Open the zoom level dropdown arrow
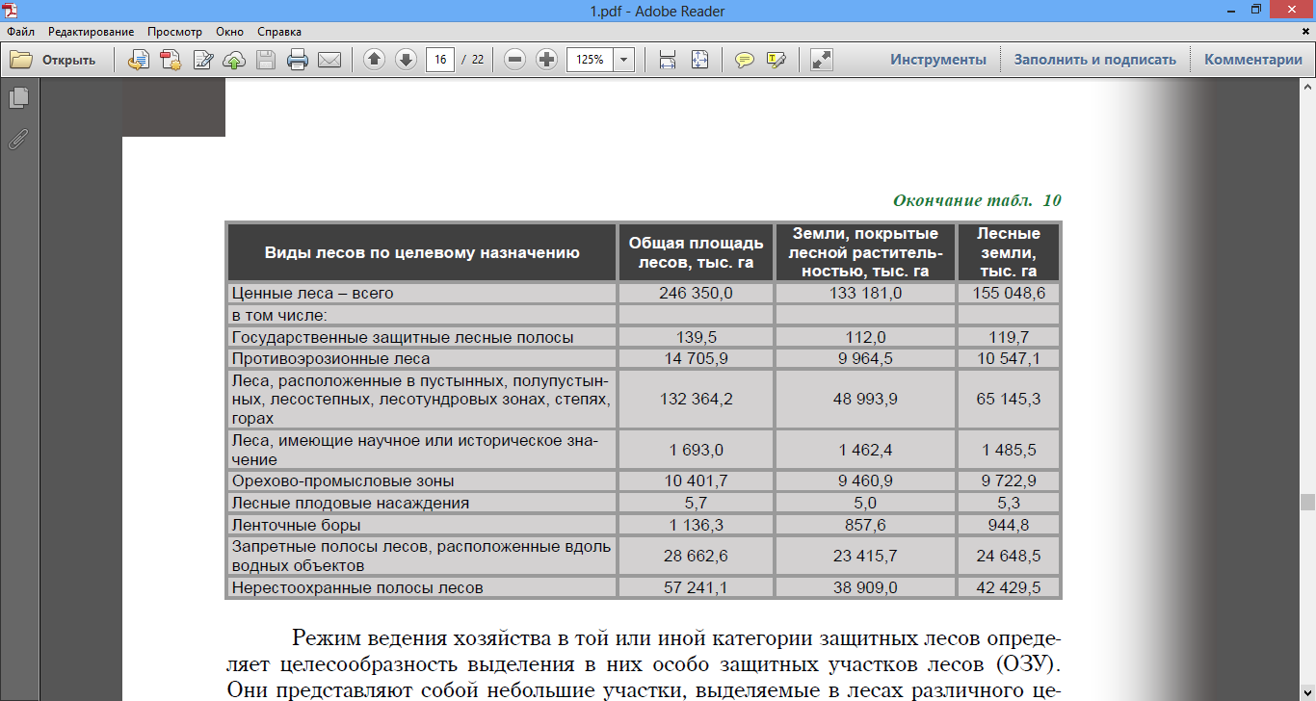 click(623, 60)
